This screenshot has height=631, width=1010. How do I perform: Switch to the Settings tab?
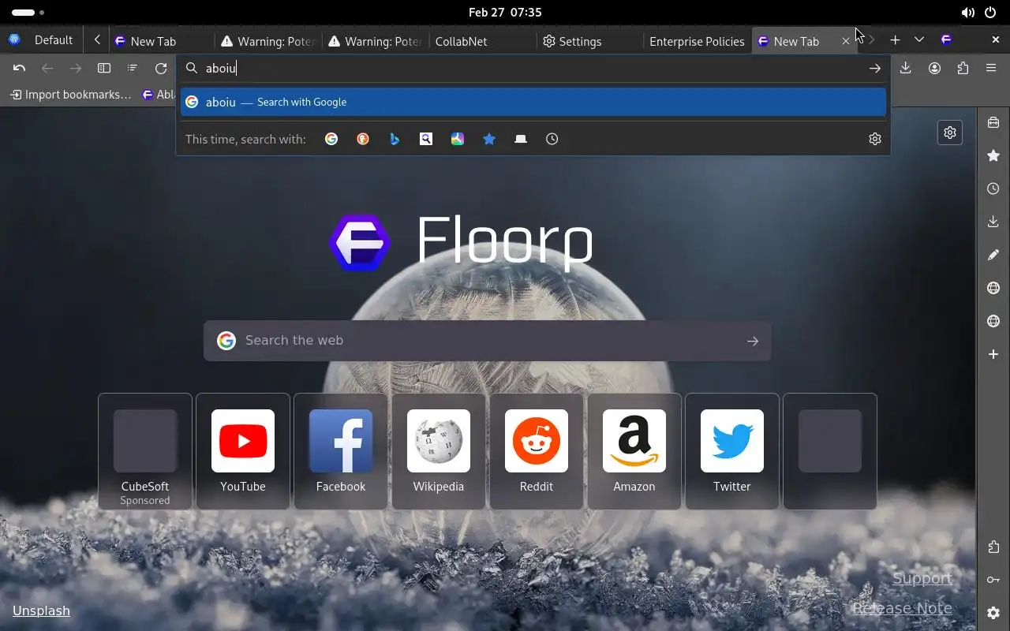589,41
